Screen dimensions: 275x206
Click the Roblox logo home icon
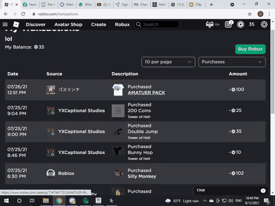click(16, 24)
